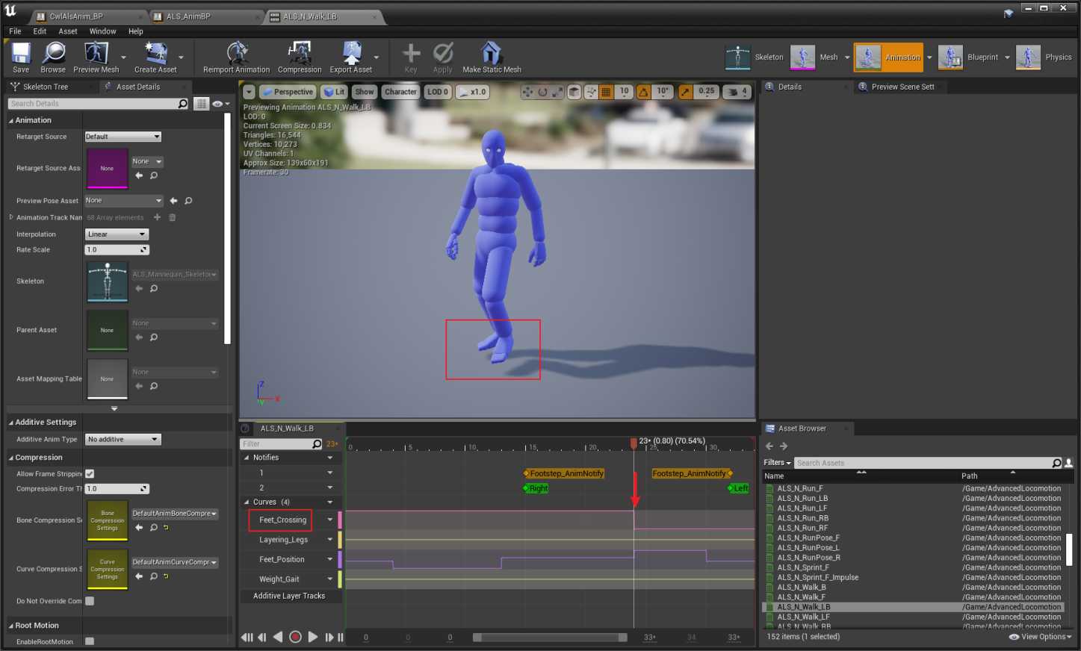Switch to the Skeleton Tree tab
This screenshot has height=651, width=1081.
pos(46,87)
